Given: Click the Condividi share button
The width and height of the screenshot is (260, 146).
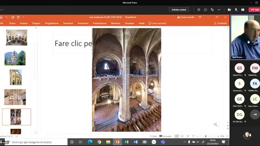Looking at the screenshot, I should coord(220,24).
